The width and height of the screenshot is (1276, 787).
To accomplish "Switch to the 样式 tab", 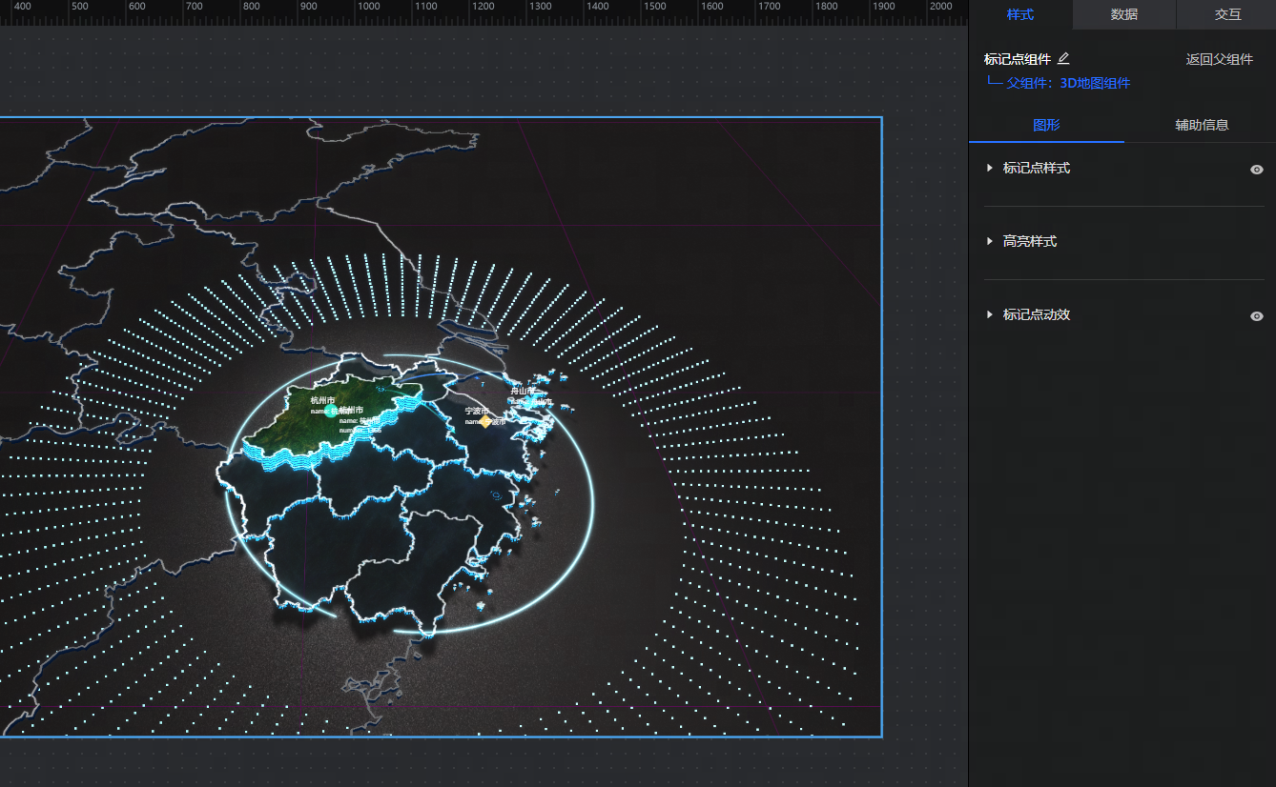I will coord(1019,14).
